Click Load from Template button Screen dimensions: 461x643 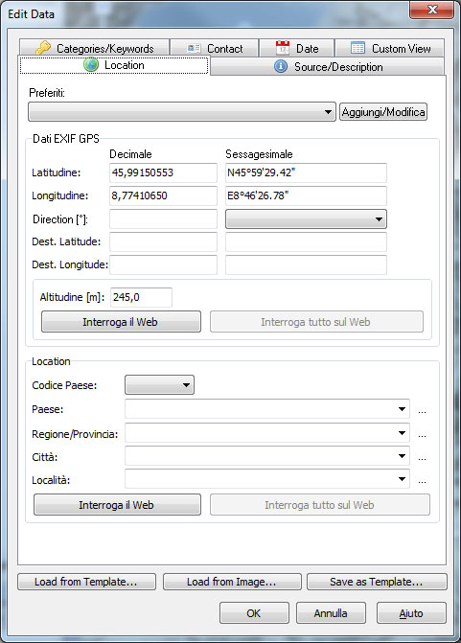click(86, 582)
